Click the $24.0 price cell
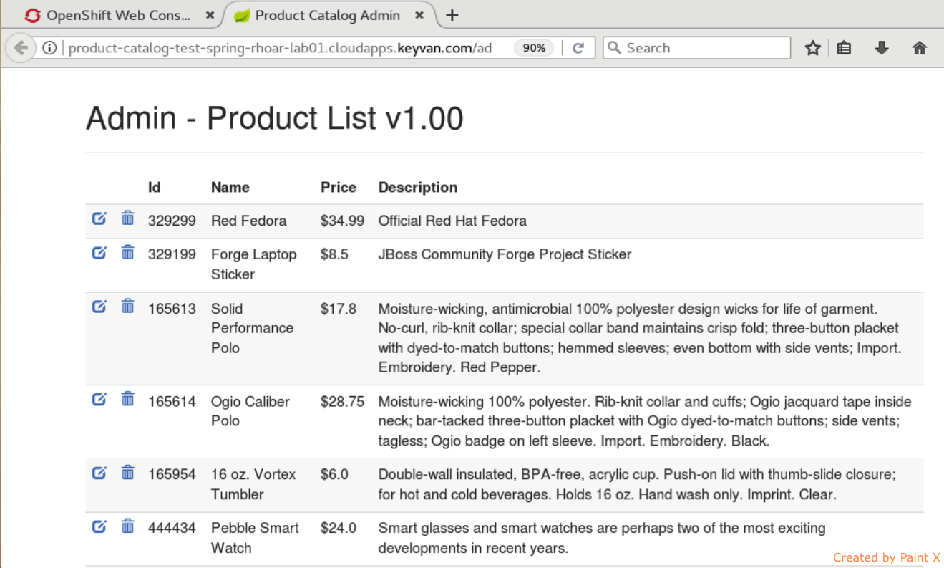 click(x=338, y=528)
